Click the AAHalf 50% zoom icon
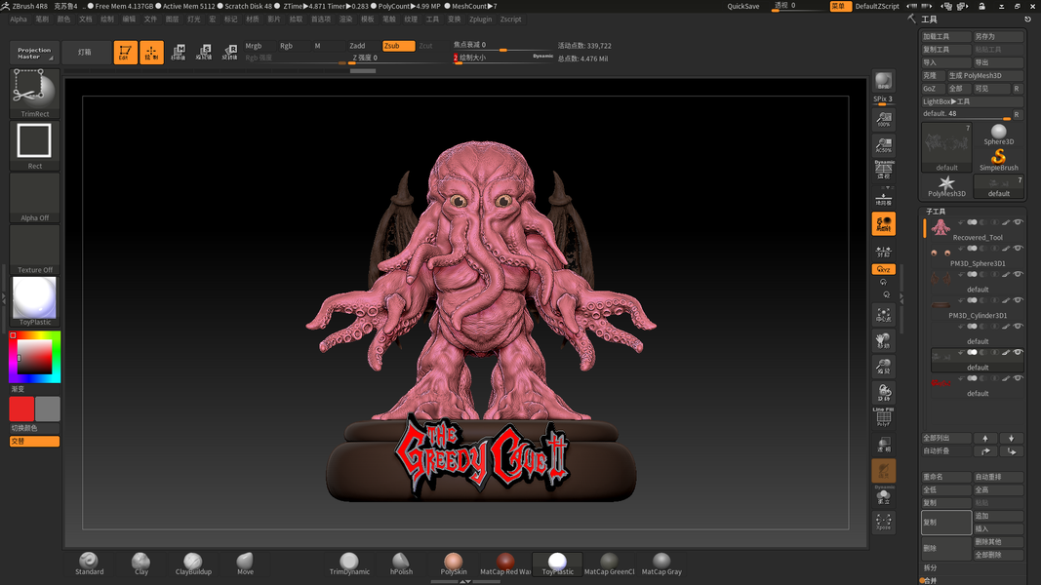 point(883,145)
